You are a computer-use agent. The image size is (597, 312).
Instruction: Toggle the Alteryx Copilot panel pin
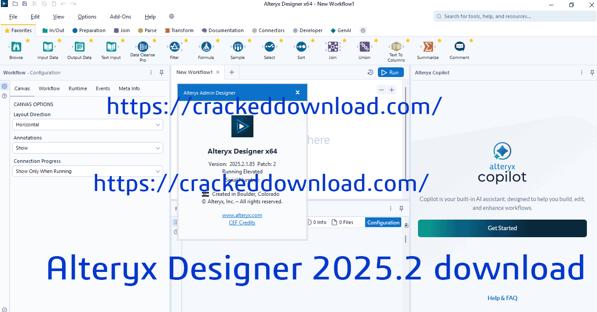tap(592, 73)
